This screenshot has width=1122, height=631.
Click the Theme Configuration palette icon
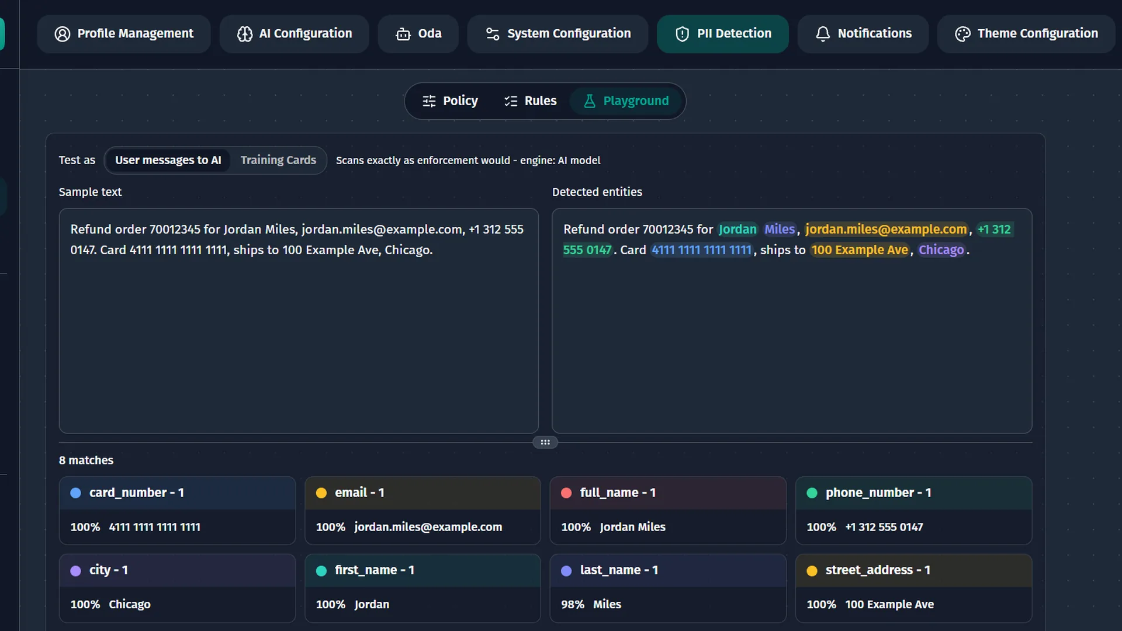pyautogui.click(x=962, y=34)
